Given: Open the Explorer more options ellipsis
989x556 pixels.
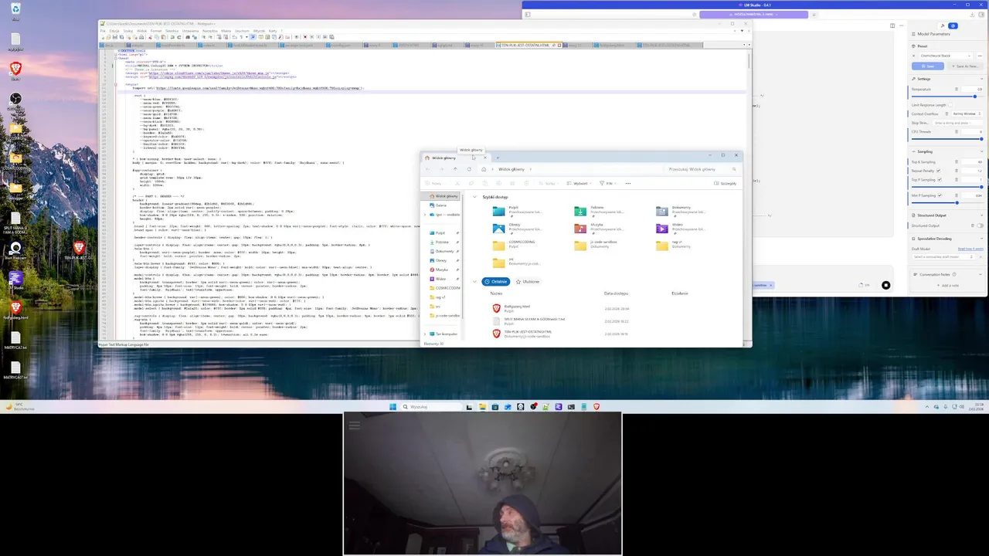Looking at the screenshot, I should click(627, 184).
